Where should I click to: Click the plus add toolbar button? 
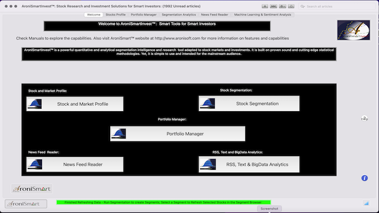[265, 7]
